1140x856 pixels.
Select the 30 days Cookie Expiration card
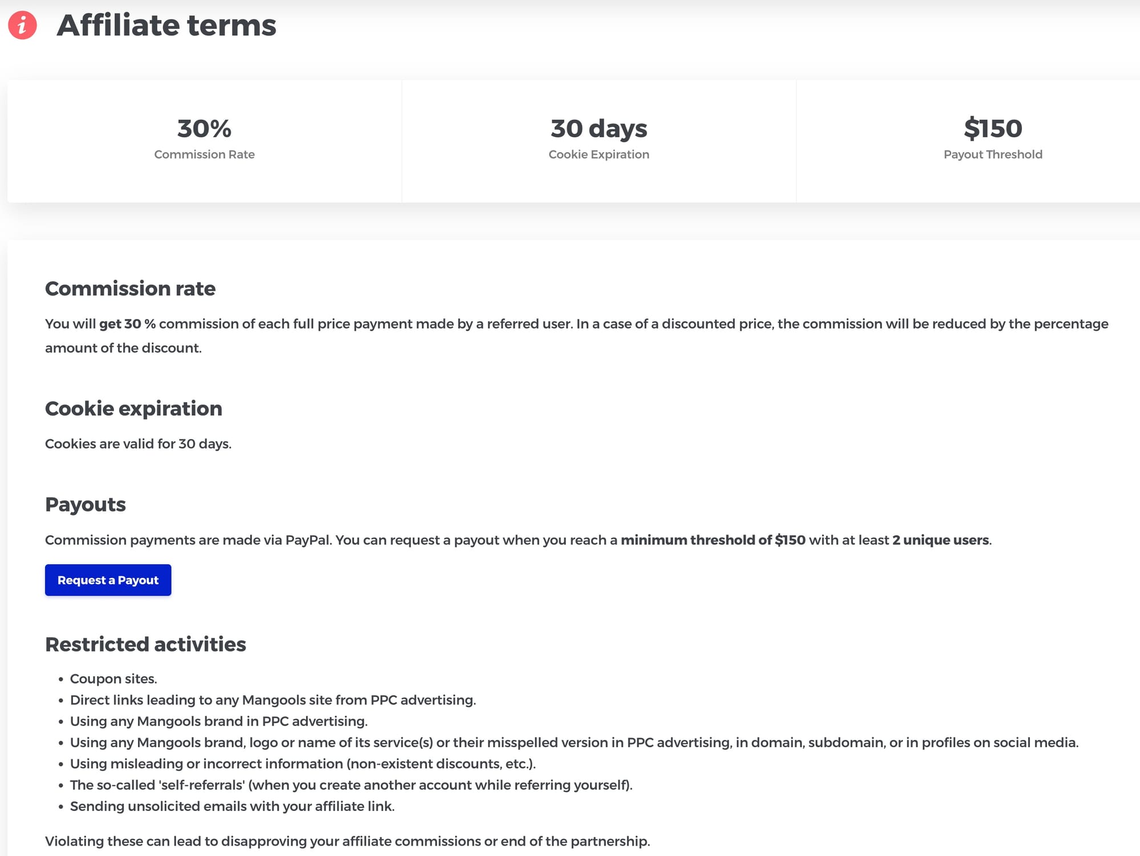598,140
